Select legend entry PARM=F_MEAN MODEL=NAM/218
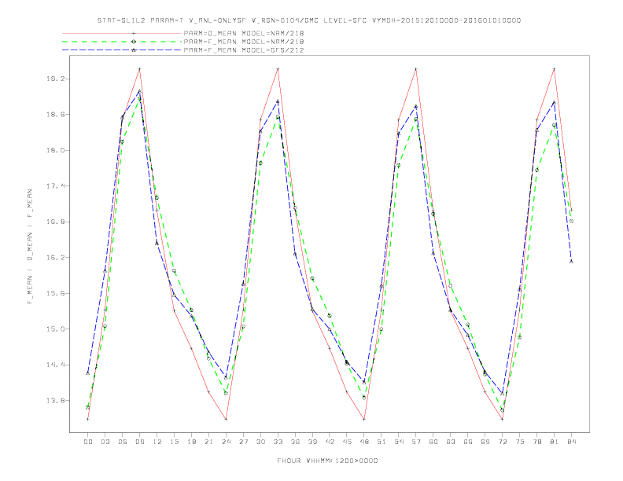The height and width of the screenshot is (481, 623). pyautogui.click(x=244, y=42)
